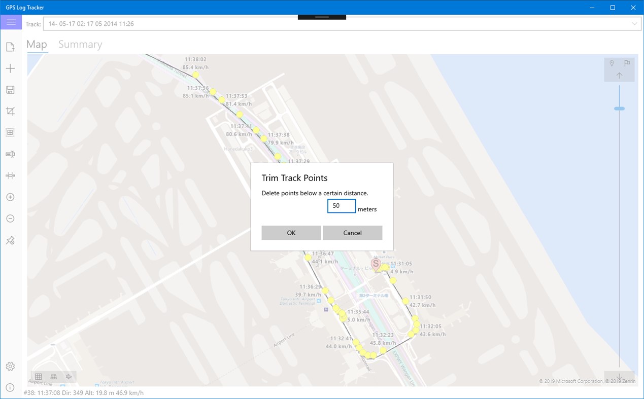Switch to the Summary tab

pos(80,44)
